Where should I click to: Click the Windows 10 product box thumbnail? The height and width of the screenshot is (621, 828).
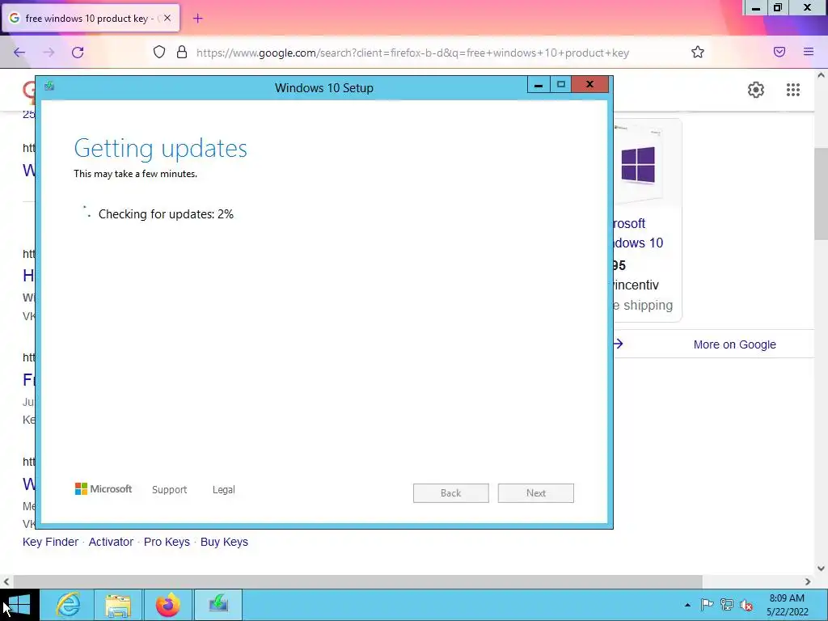point(637,165)
